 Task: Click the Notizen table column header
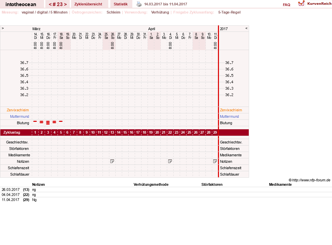pos(38,184)
